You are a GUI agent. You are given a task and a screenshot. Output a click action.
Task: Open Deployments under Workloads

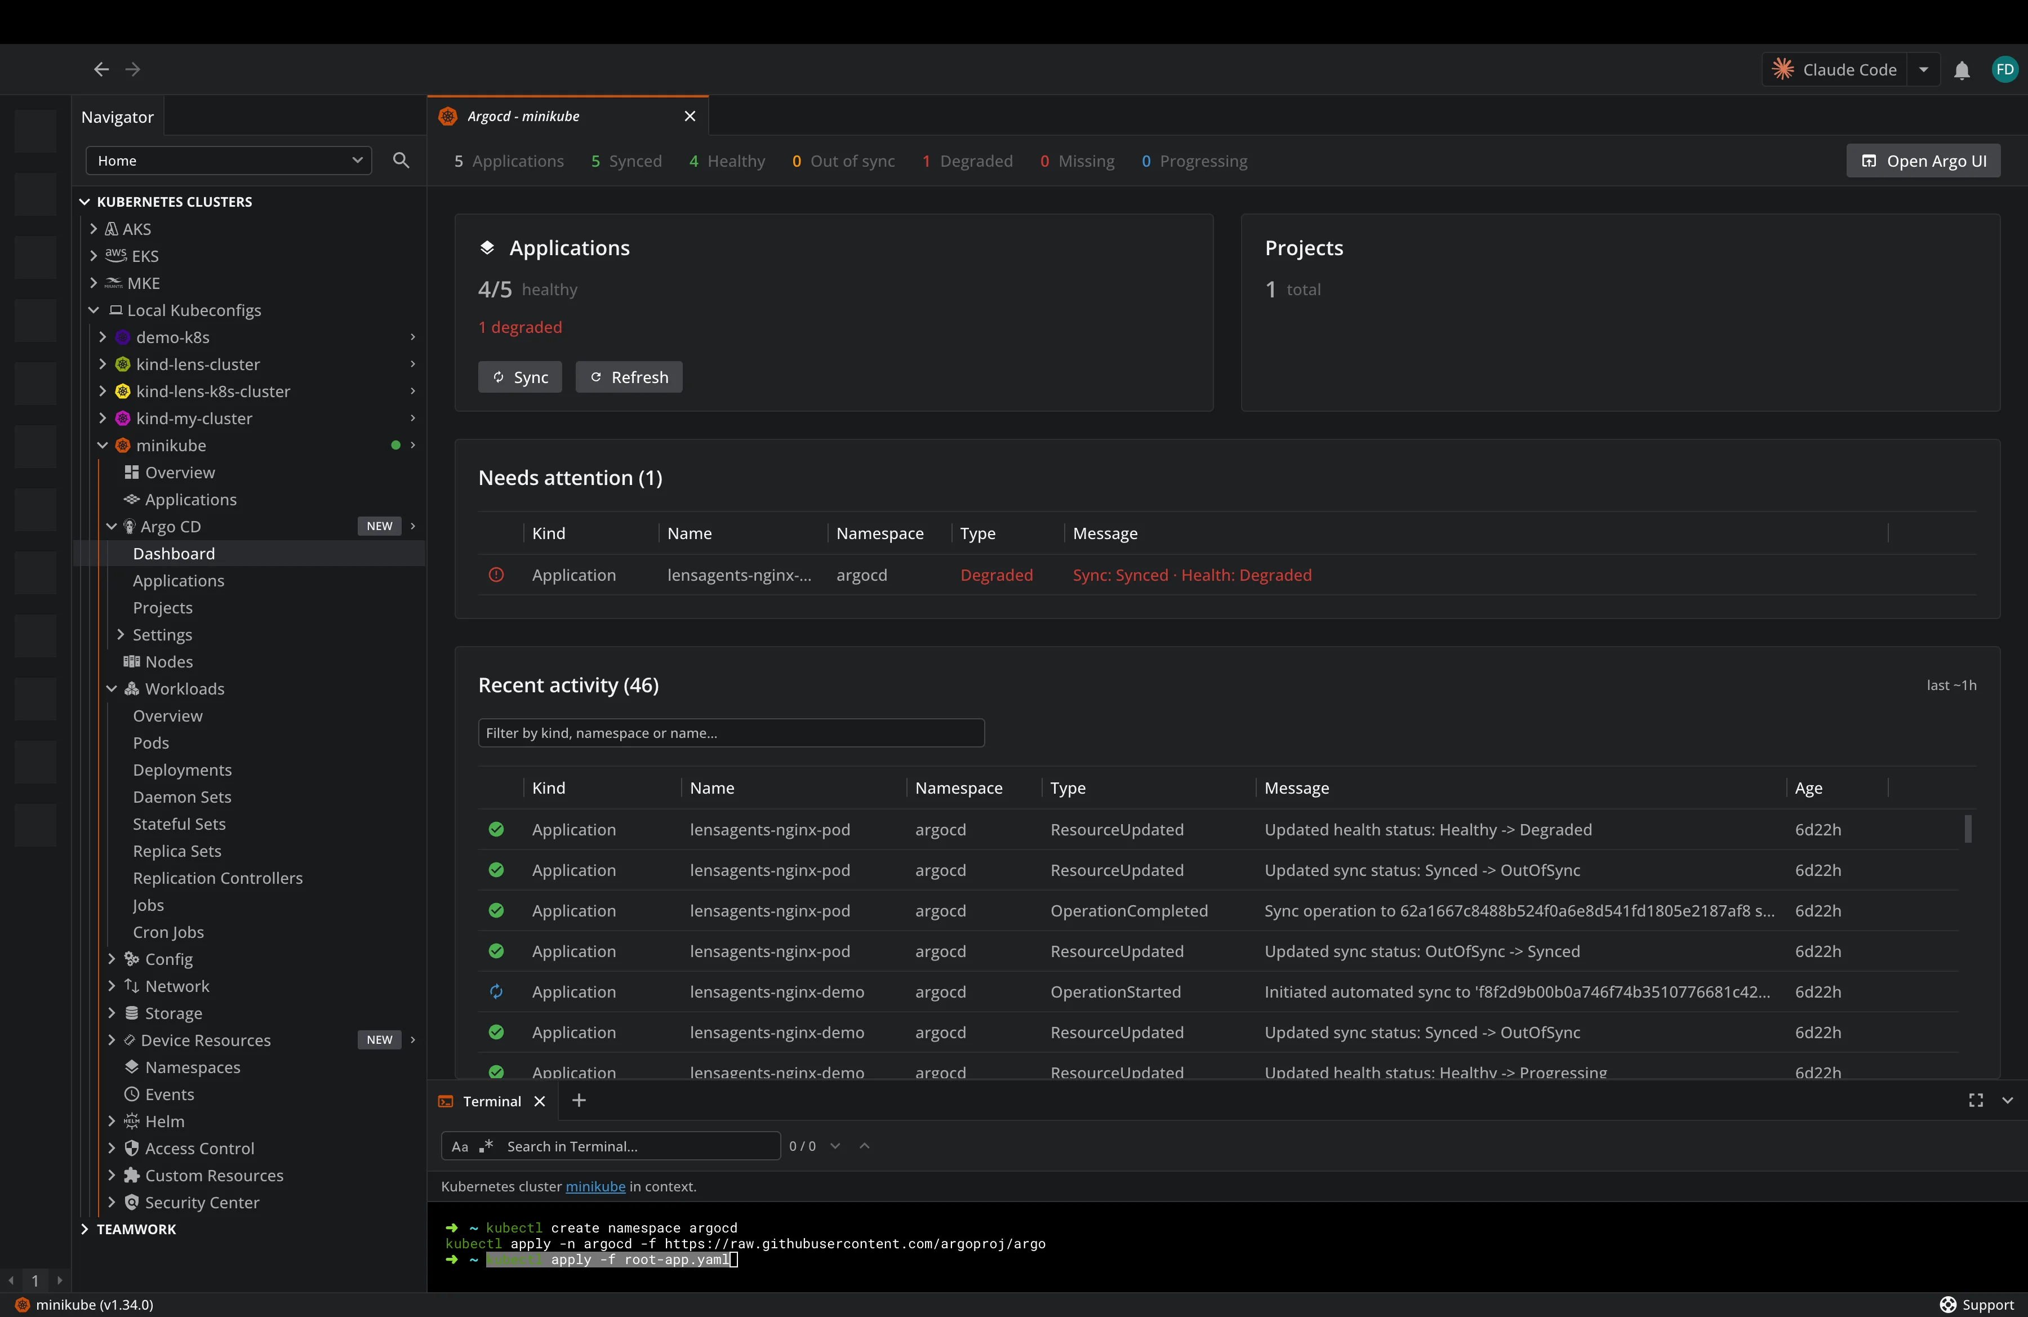tap(183, 769)
